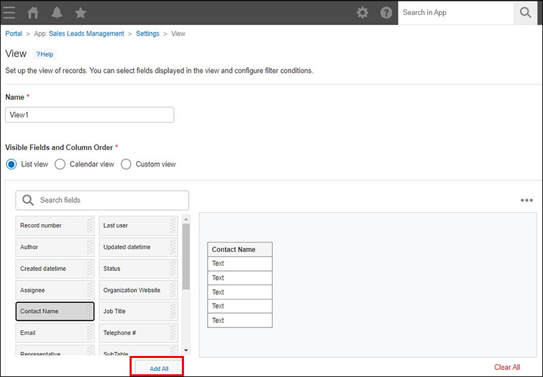
Task: Select the Calendar view option
Action: pyautogui.click(x=60, y=164)
